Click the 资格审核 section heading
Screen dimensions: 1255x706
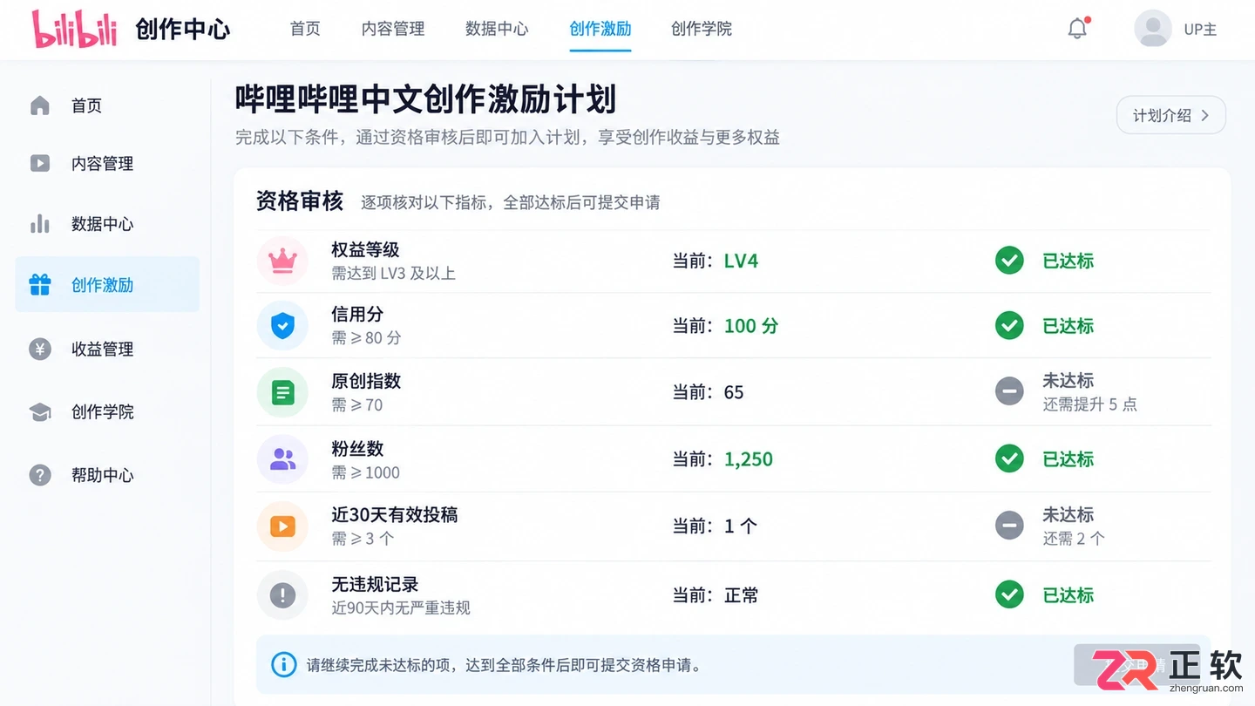pos(300,201)
